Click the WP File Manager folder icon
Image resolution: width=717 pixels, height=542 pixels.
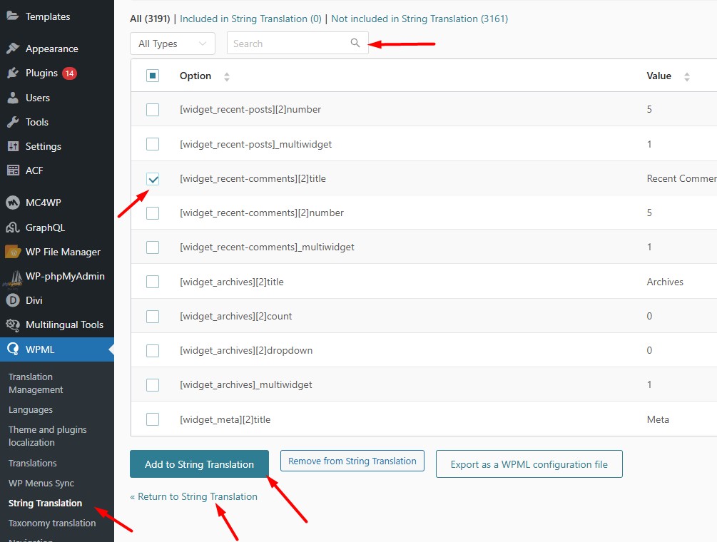(13, 252)
